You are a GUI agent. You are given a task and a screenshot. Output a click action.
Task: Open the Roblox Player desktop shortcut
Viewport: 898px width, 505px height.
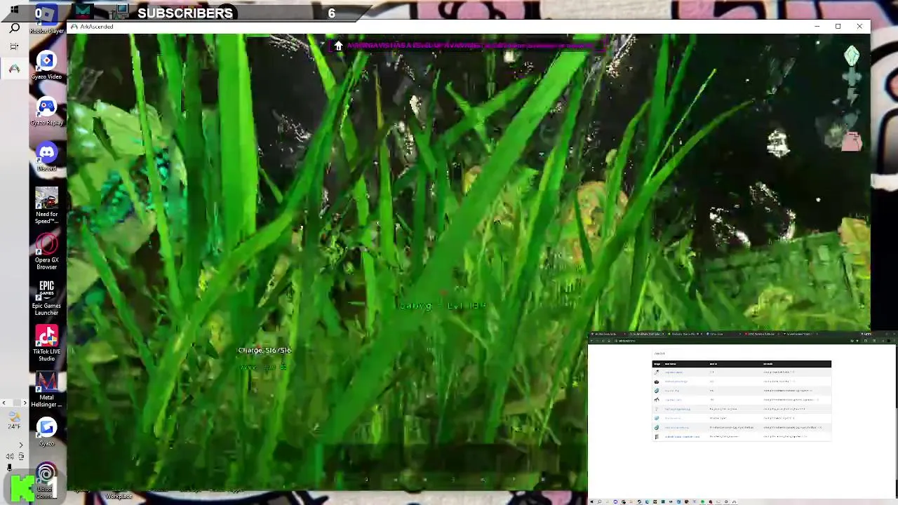click(x=46, y=19)
